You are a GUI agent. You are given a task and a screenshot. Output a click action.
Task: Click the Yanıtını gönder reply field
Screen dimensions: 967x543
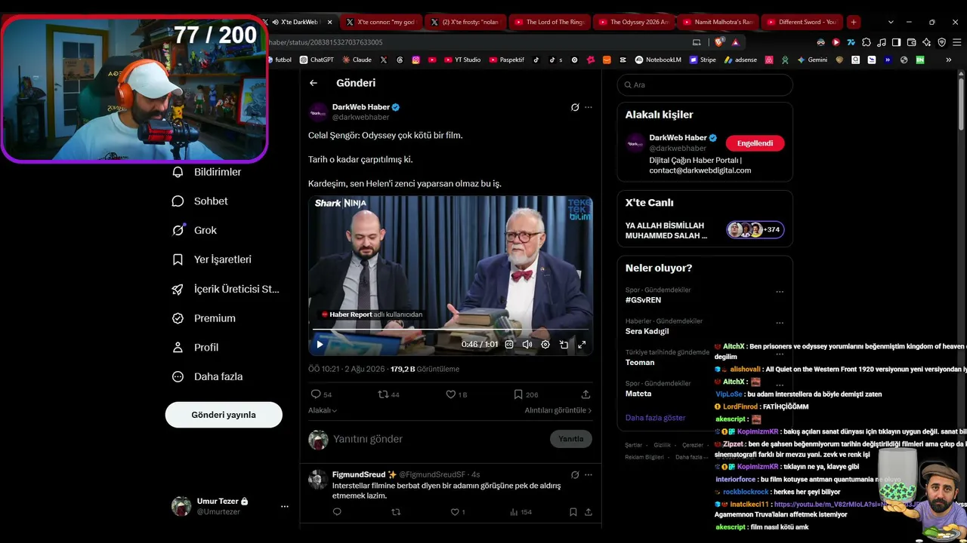[438, 439]
